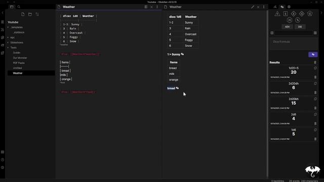Change sort order icon

(x=37, y=14)
